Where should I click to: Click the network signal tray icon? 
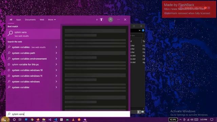tap(188, 120)
